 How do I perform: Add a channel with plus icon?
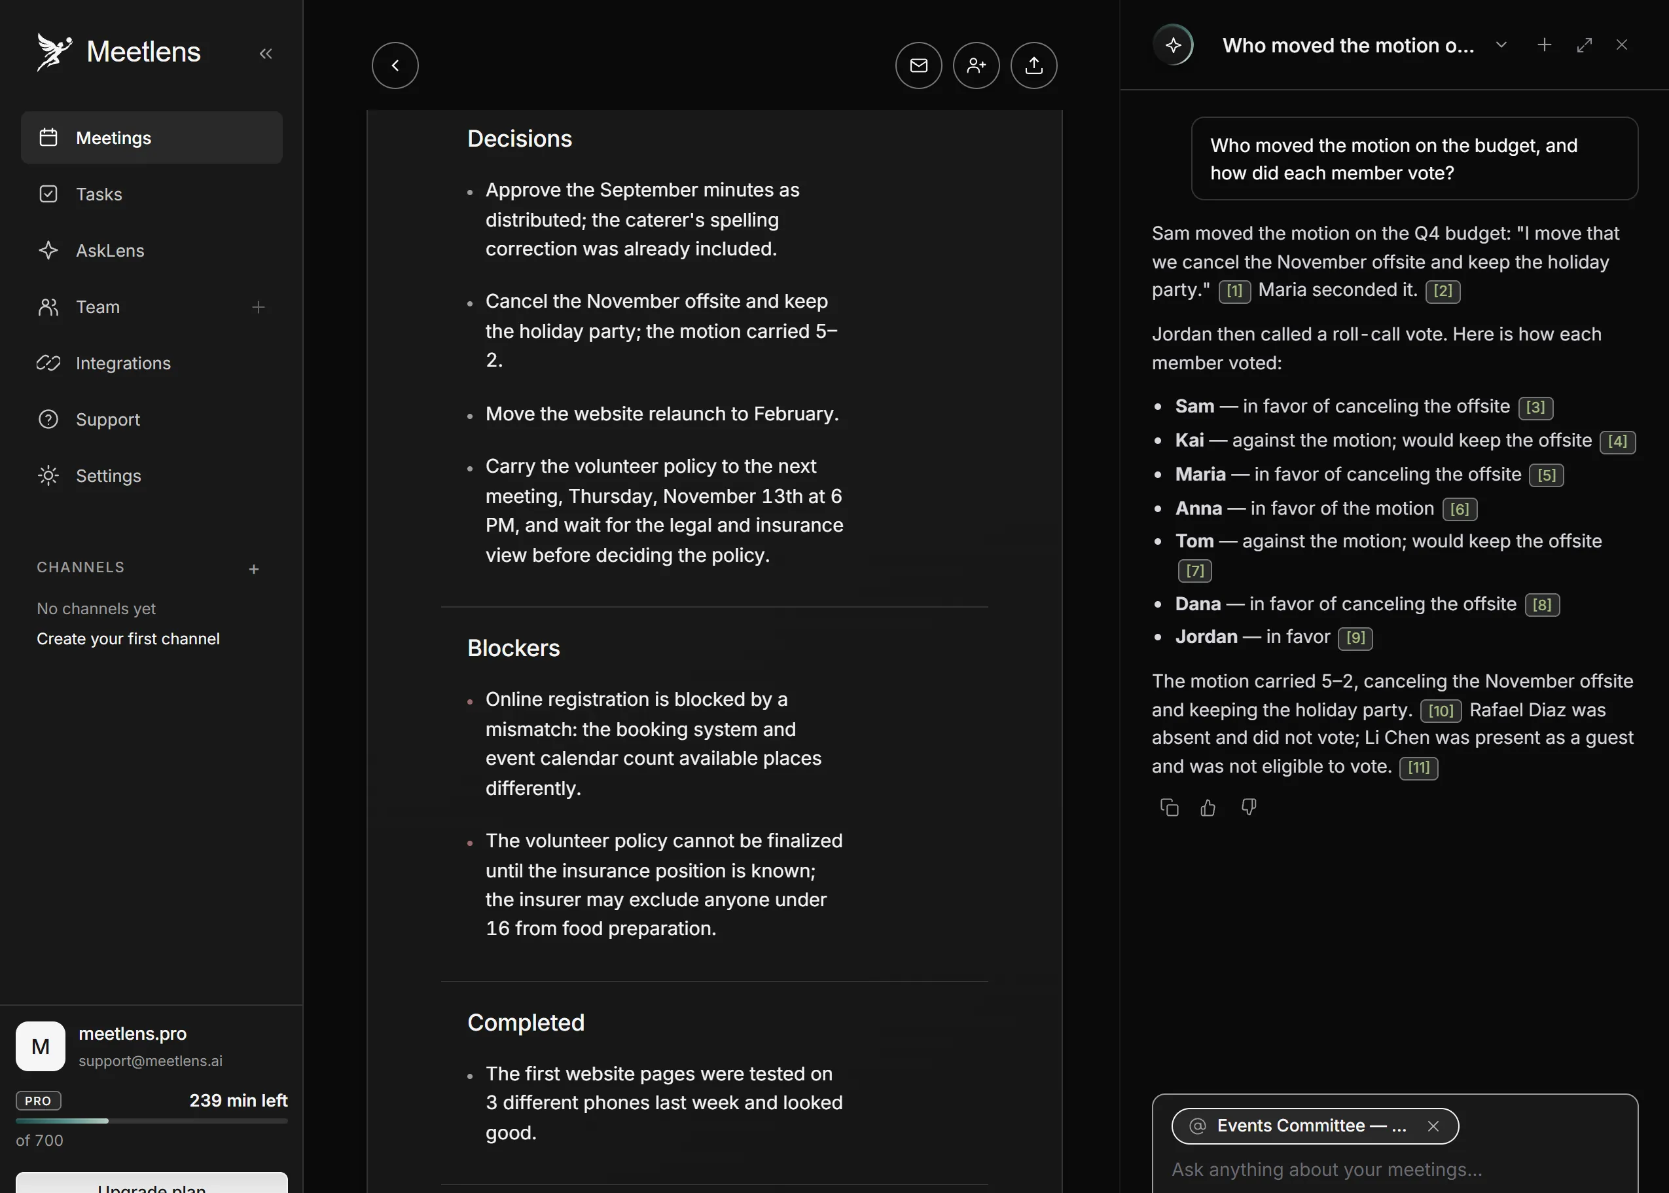pos(253,569)
